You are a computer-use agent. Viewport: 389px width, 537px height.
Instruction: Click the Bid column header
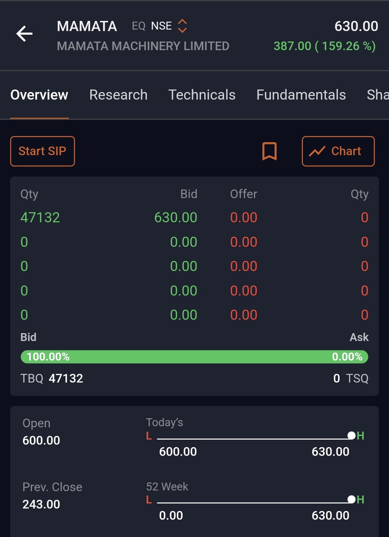189,194
